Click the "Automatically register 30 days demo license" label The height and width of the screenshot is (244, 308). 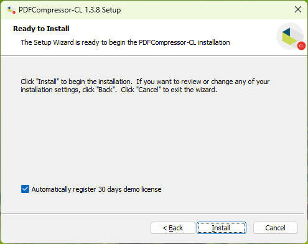(96, 189)
